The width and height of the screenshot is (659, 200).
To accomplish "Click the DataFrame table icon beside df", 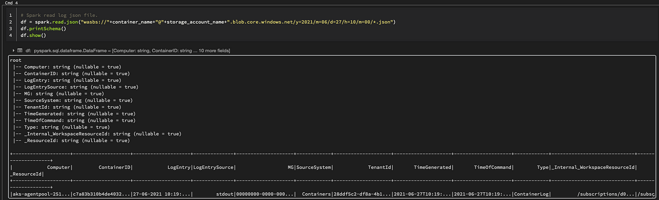I will tap(20, 51).
